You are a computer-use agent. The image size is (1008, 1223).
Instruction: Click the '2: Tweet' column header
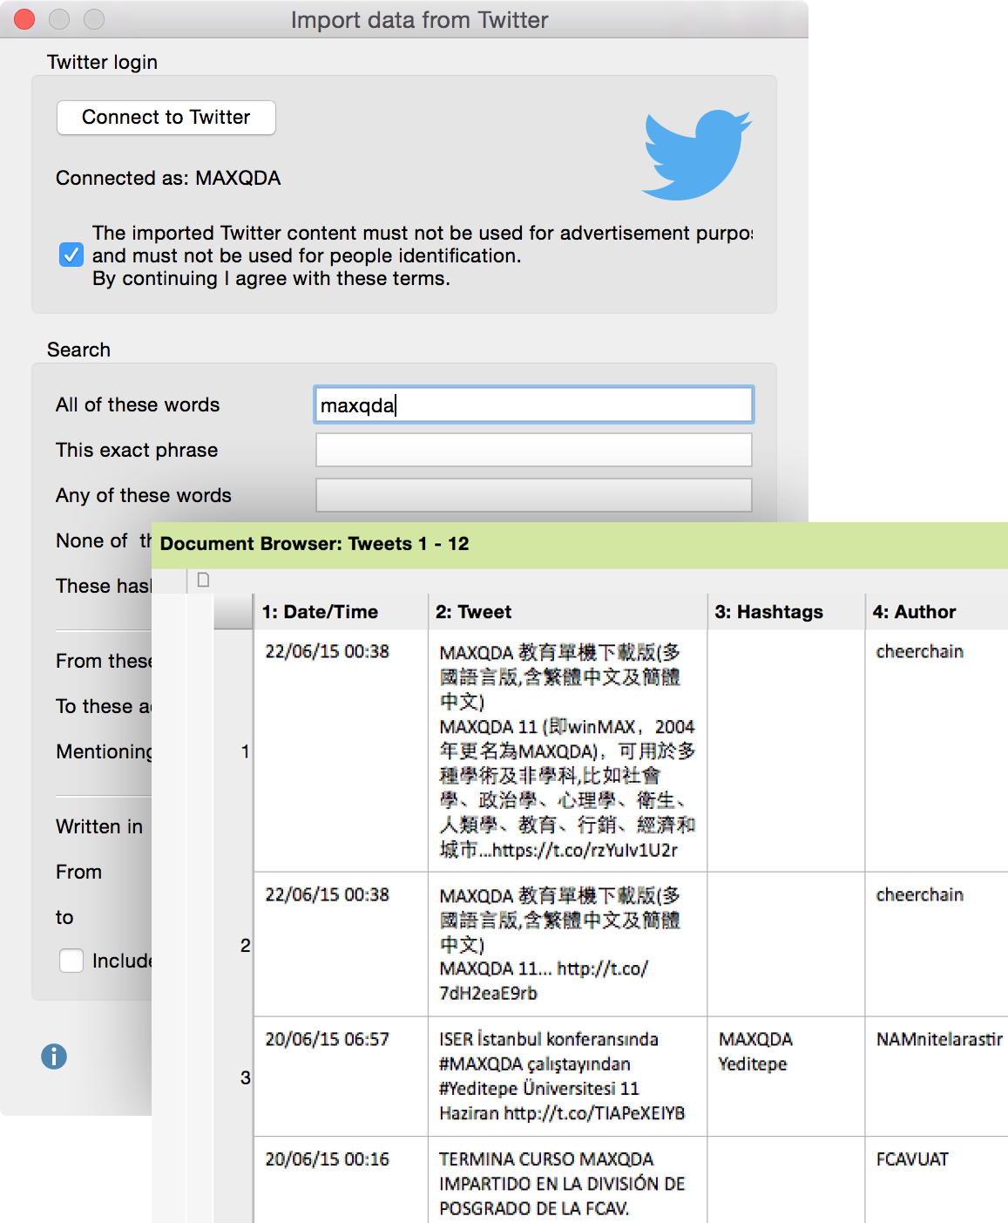pyautogui.click(x=567, y=612)
